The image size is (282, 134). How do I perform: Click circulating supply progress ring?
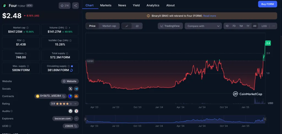tap(71, 70)
